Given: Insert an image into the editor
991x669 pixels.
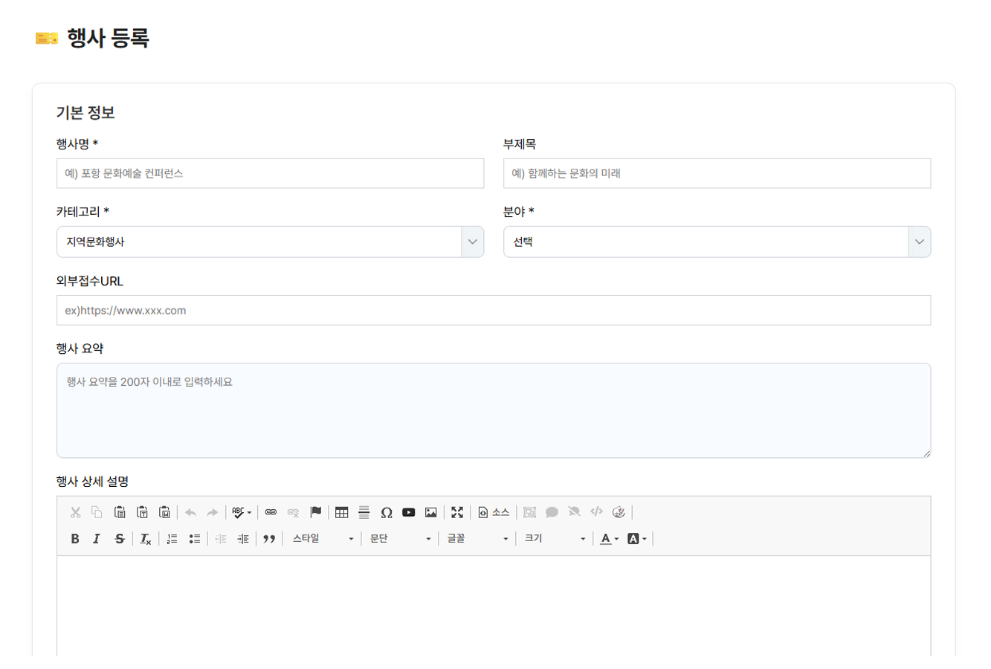Looking at the screenshot, I should click(431, 512).
